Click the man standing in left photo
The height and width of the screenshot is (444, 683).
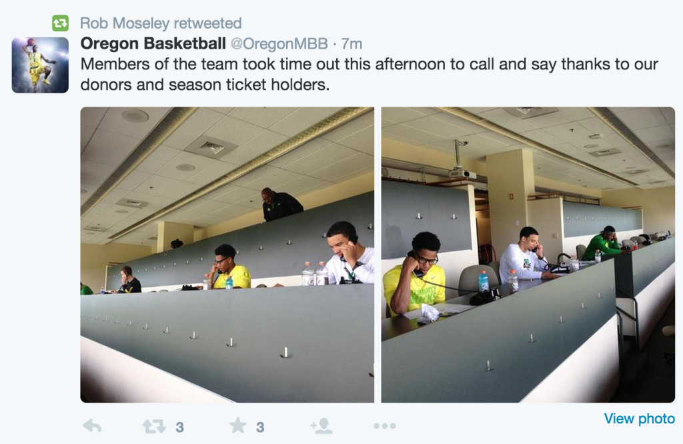click(x=281, y=204)
